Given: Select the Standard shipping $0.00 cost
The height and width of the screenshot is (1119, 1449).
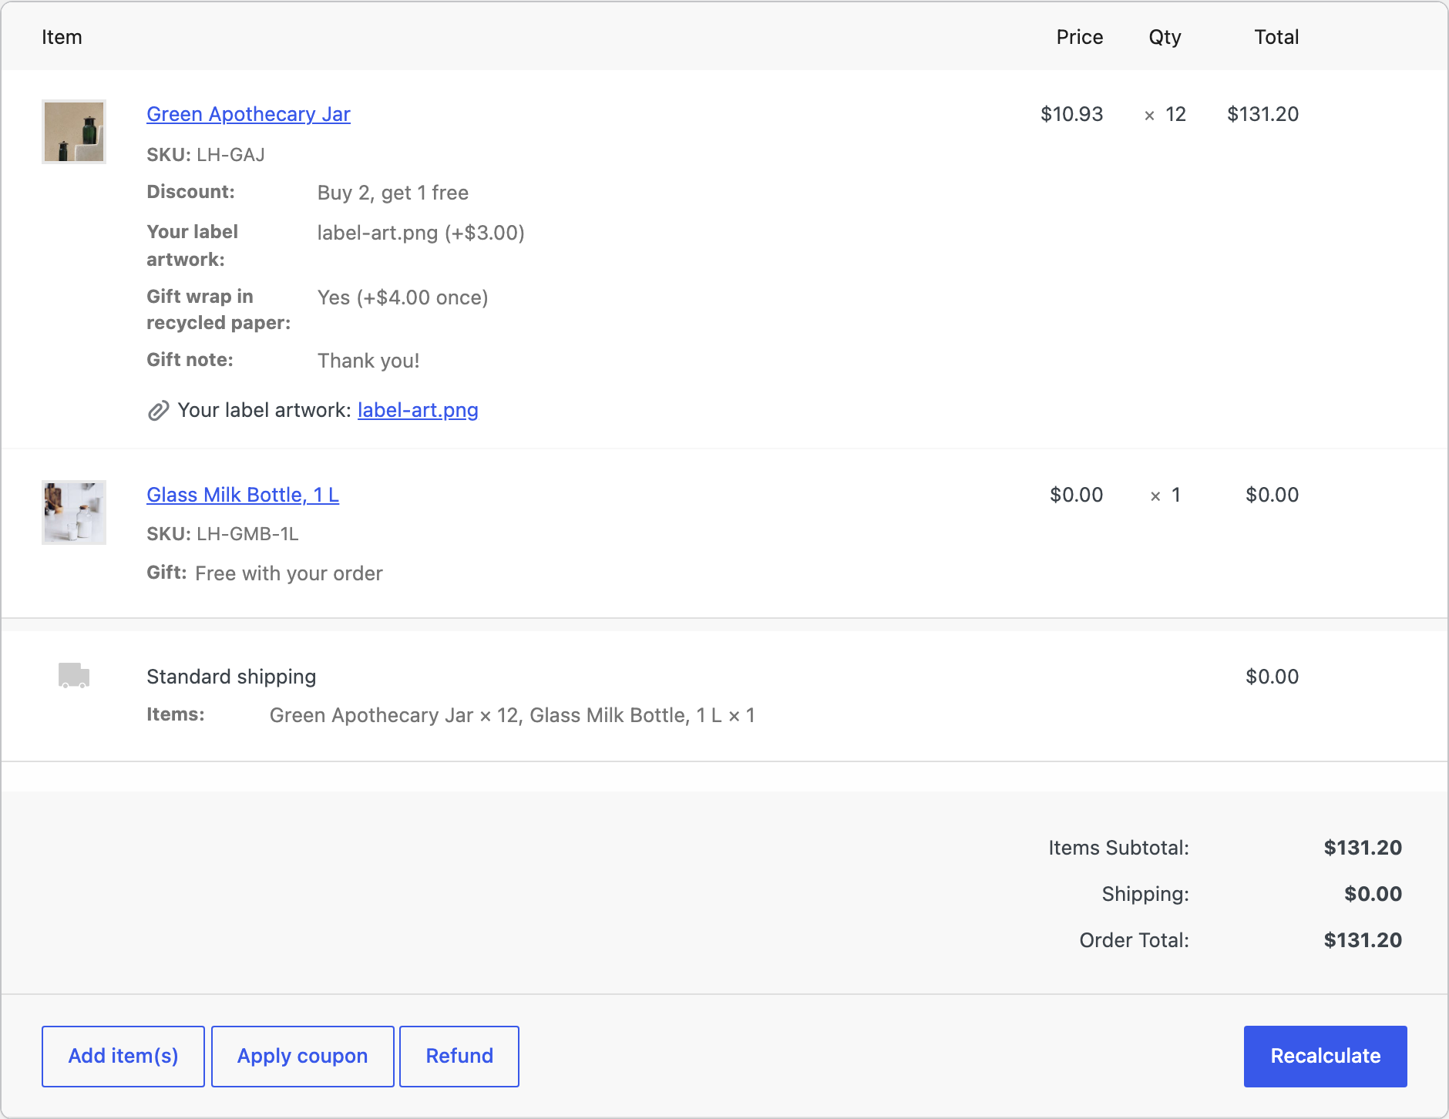Looking at the screenshot, I should [1272, 677].
